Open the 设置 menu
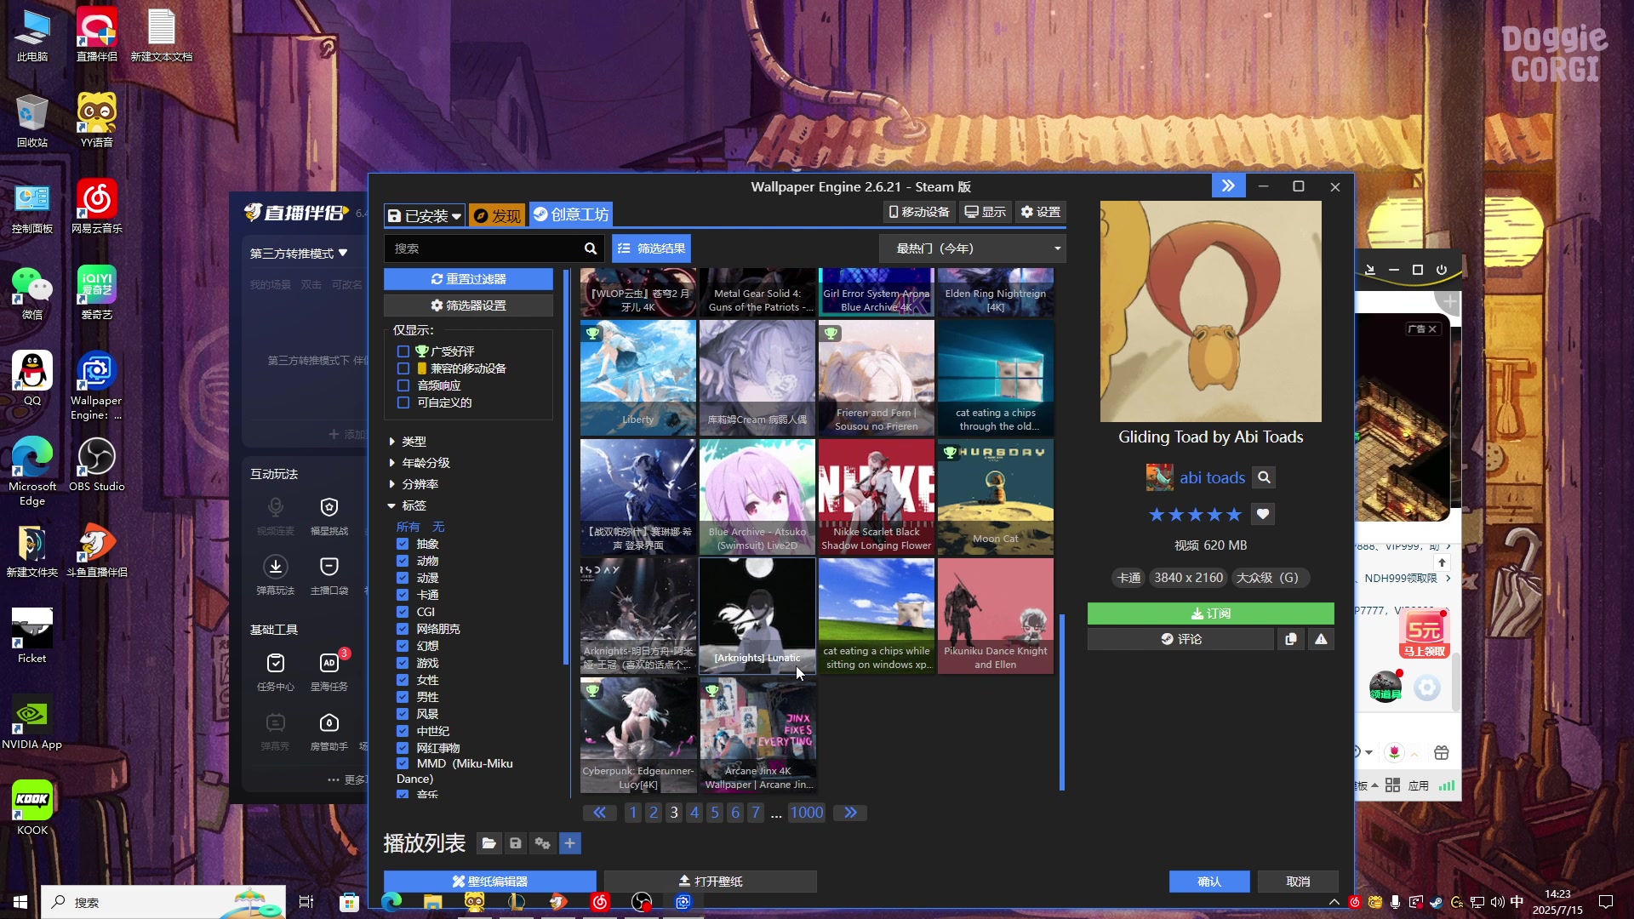The image size is (1634, 919). click(x=1040, y=212)
